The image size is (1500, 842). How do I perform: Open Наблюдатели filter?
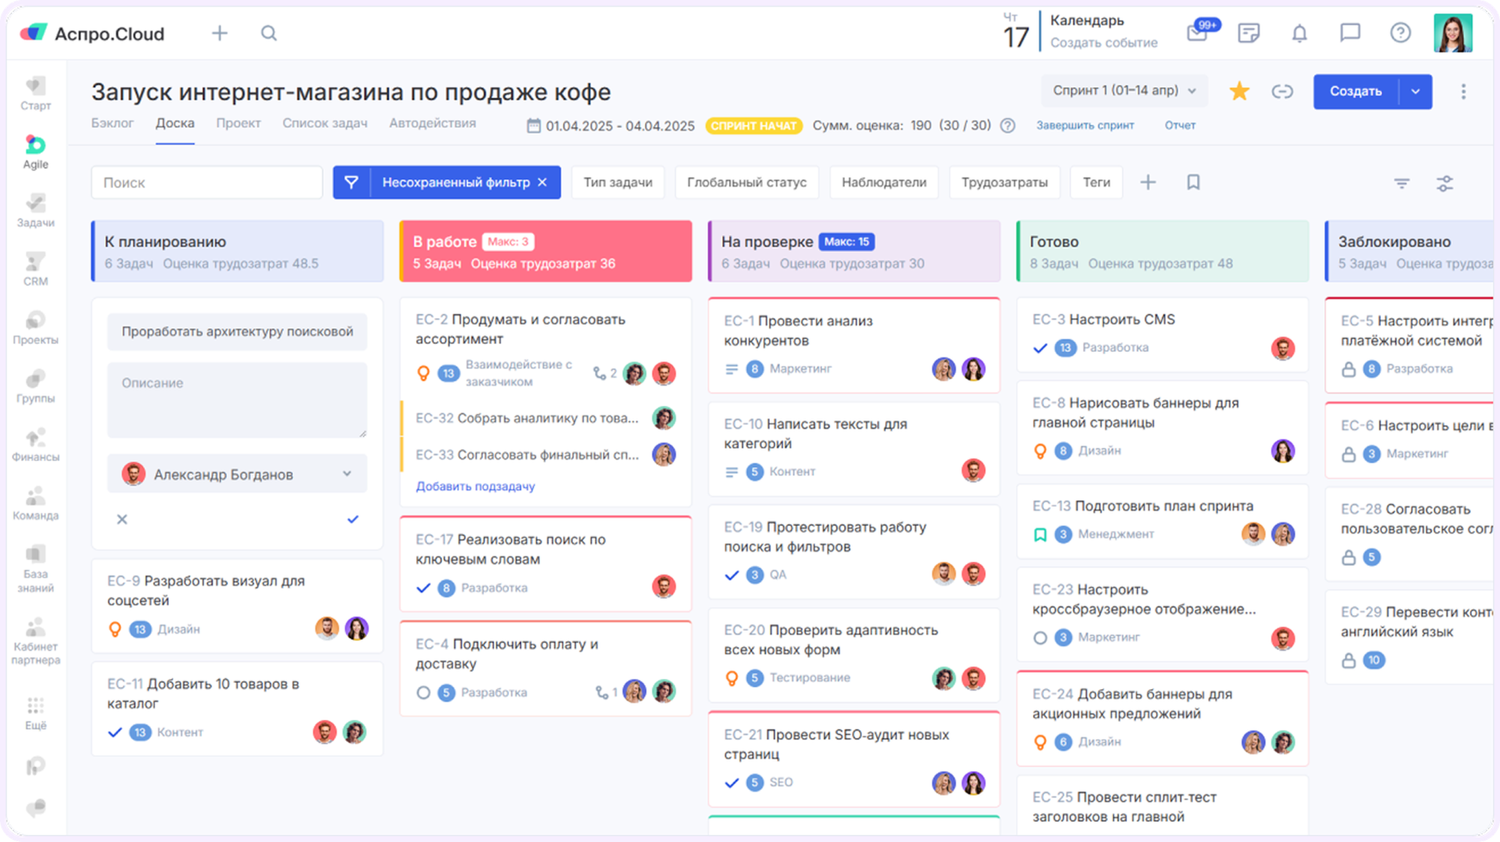tap(883, 182)
